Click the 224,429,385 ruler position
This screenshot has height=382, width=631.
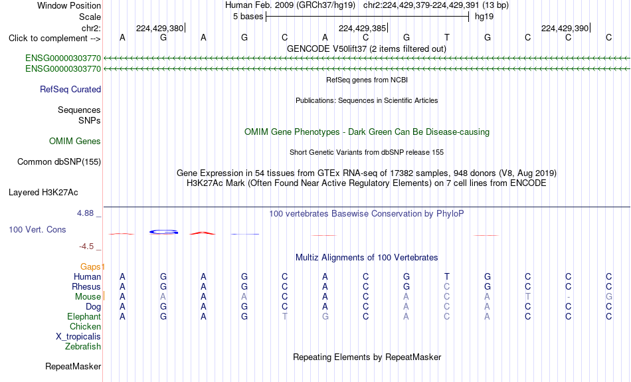tap(362, 28)
